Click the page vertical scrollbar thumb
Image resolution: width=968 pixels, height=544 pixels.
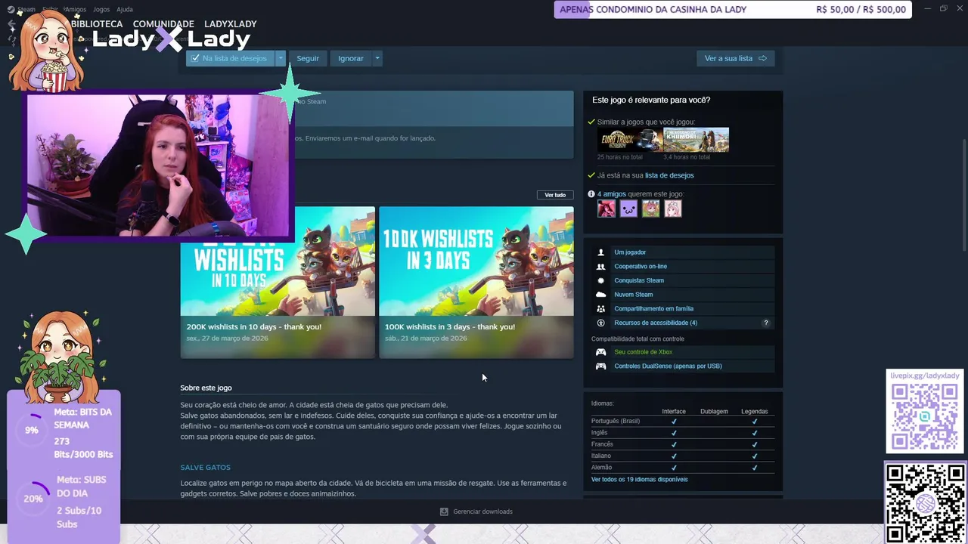[x=963, y=195]
